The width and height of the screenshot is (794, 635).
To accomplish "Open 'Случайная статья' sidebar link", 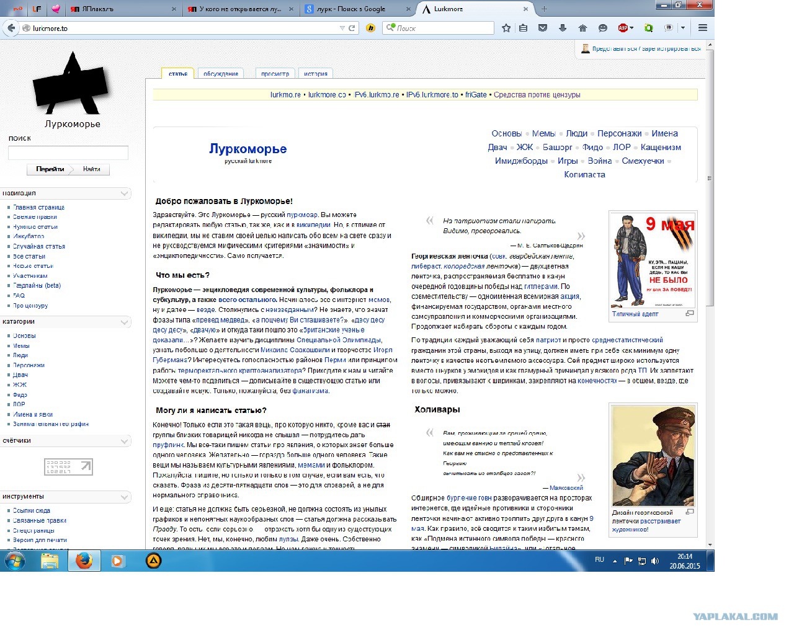I will click(x=38, y=247).
